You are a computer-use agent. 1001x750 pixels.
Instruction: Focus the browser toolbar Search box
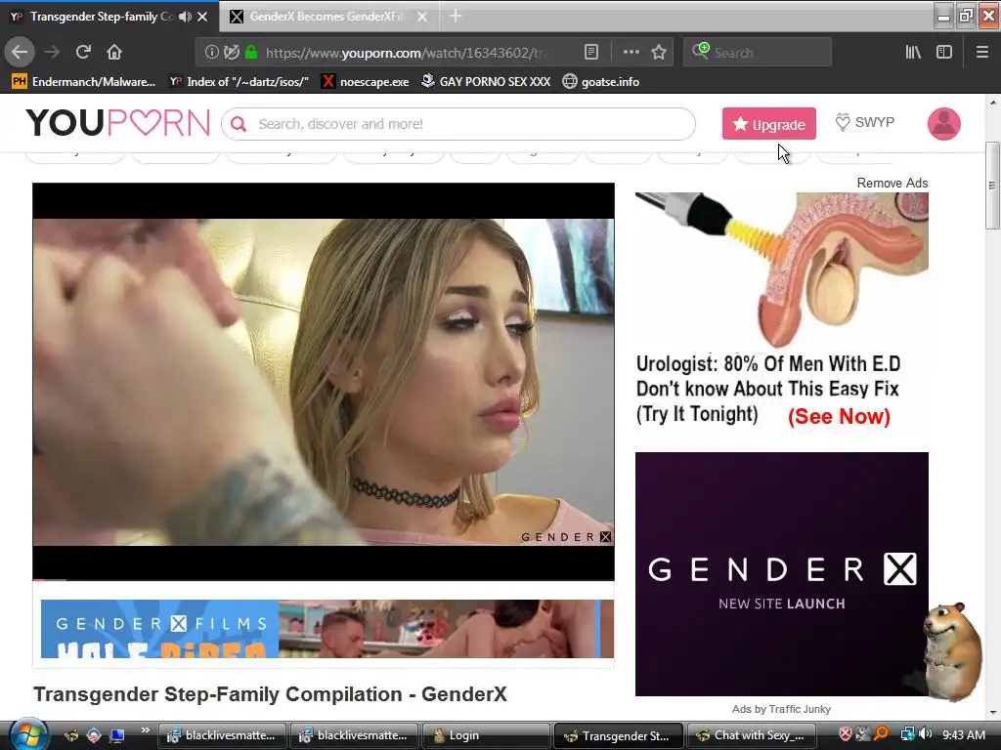pos(758,53)
